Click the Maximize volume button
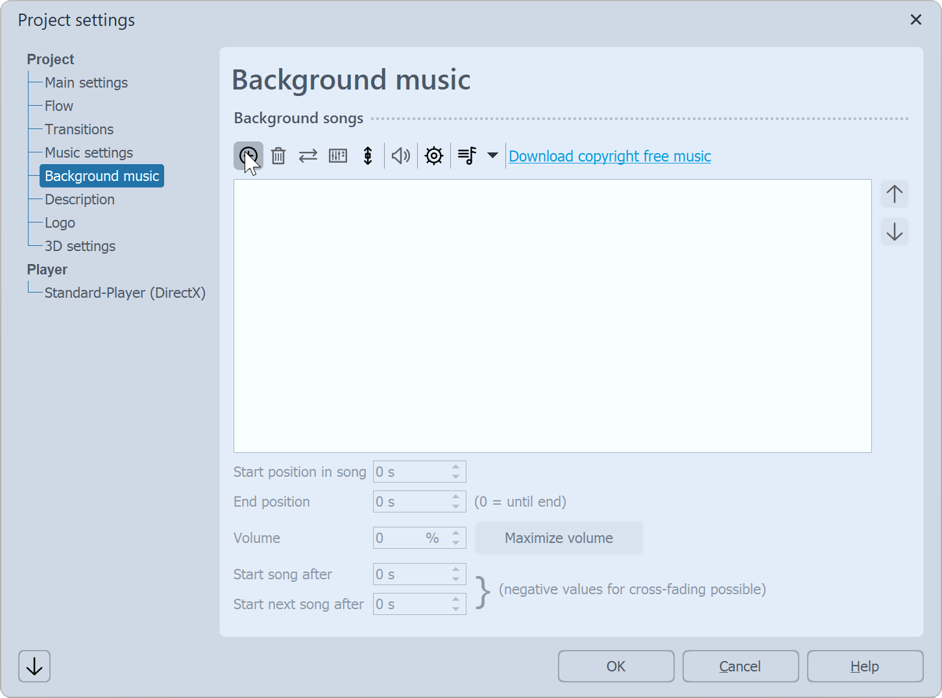This screenshot has width=942, height=698. pyautogui.click(x=559, y=538)
